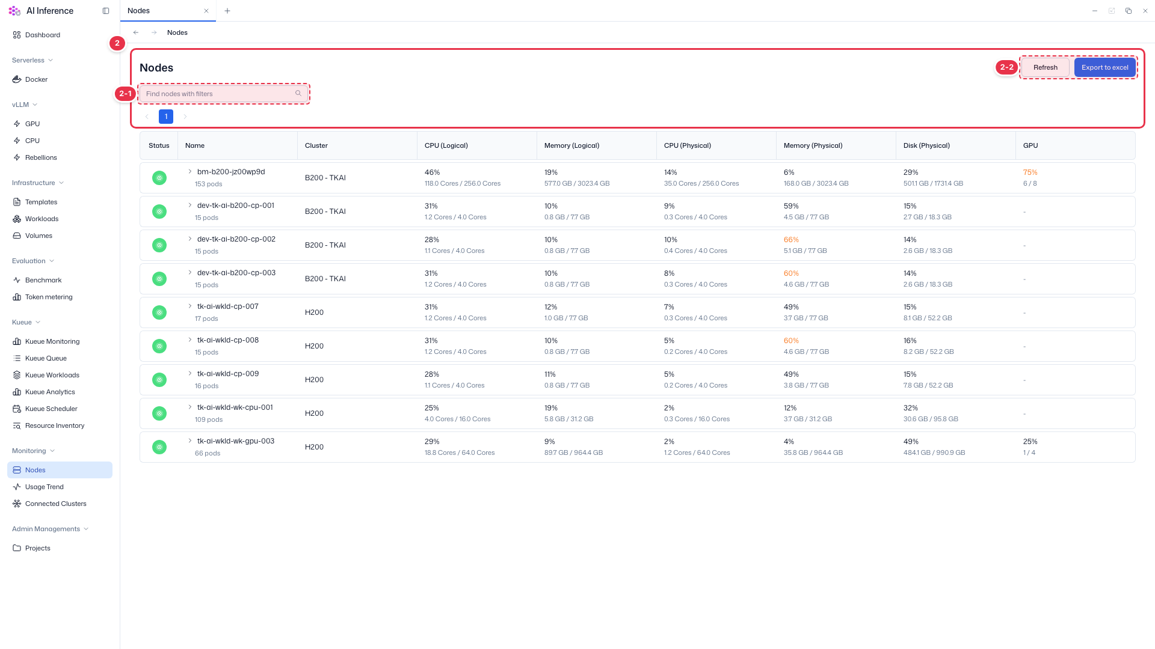The height and width of the screenshot is (649, 1155).
Task: Click the Export to excel button
Action: (x=1105, y=67)
